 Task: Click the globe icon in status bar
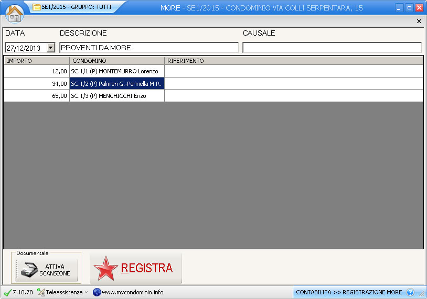point(97,292)
